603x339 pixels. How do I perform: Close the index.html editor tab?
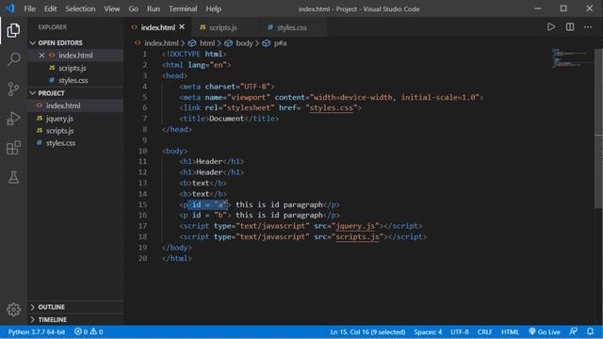point(182,27)
